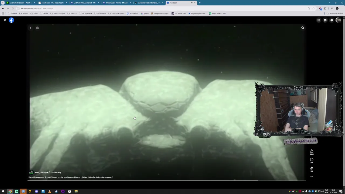Open the reel's more options dots
This screenshot has height=194, width=345.
312,177
